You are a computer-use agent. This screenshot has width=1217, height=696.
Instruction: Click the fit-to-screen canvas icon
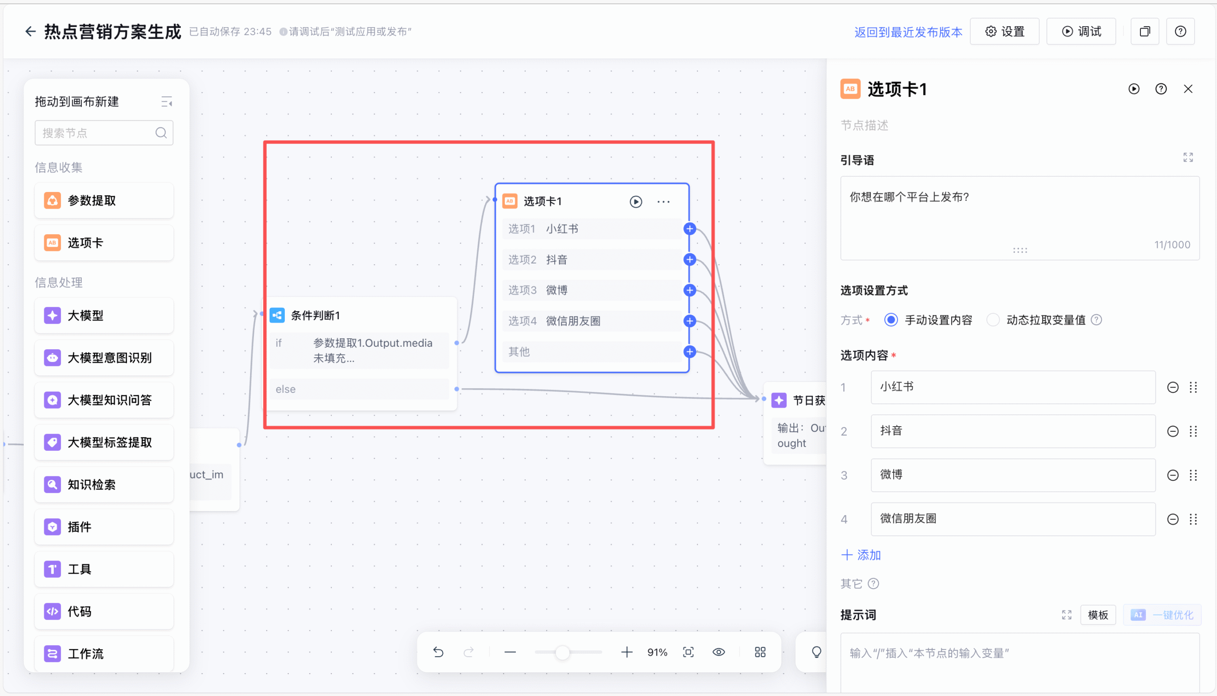coord(688,652)
